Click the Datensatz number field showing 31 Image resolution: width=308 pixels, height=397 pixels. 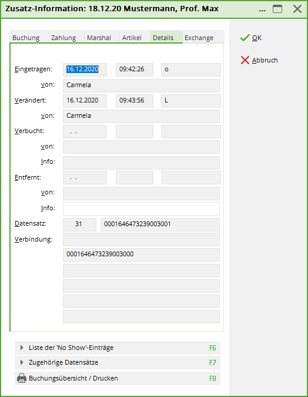point(79,224)
